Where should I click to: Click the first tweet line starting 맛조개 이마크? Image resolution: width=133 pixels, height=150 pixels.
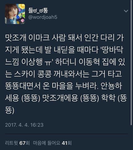tap(65, 38)
